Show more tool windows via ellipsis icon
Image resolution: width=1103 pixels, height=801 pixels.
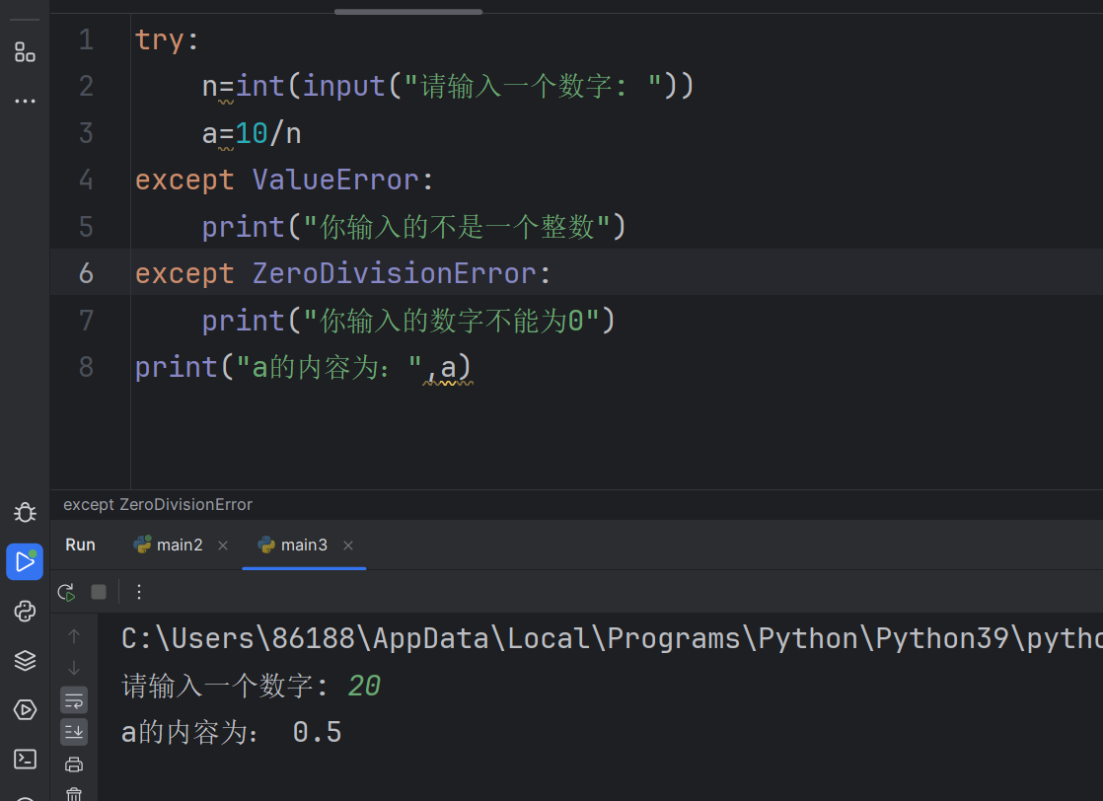tap(25, 102)
